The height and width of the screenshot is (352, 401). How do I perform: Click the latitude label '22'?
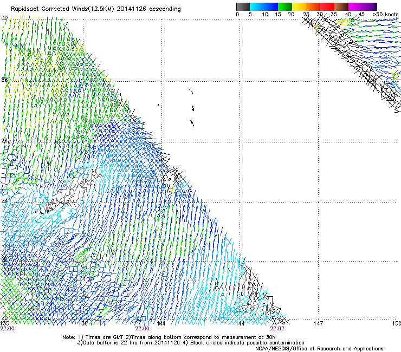tap(4, 260)
